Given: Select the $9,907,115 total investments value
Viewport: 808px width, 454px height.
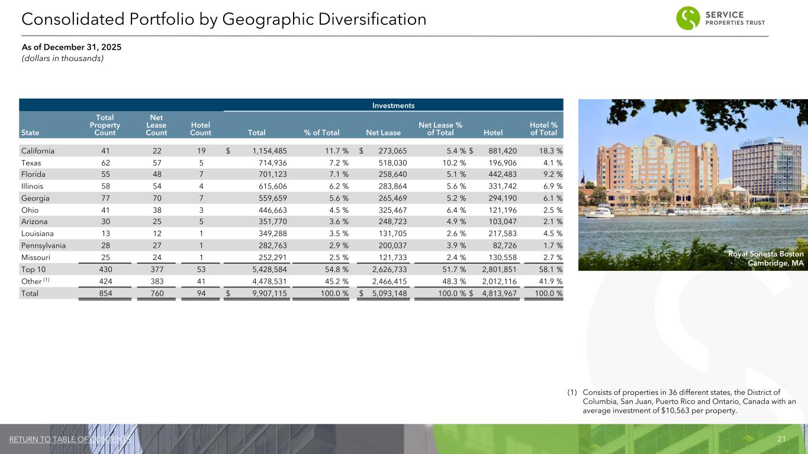Looking at the screenshot, I should tap(263, 293).
